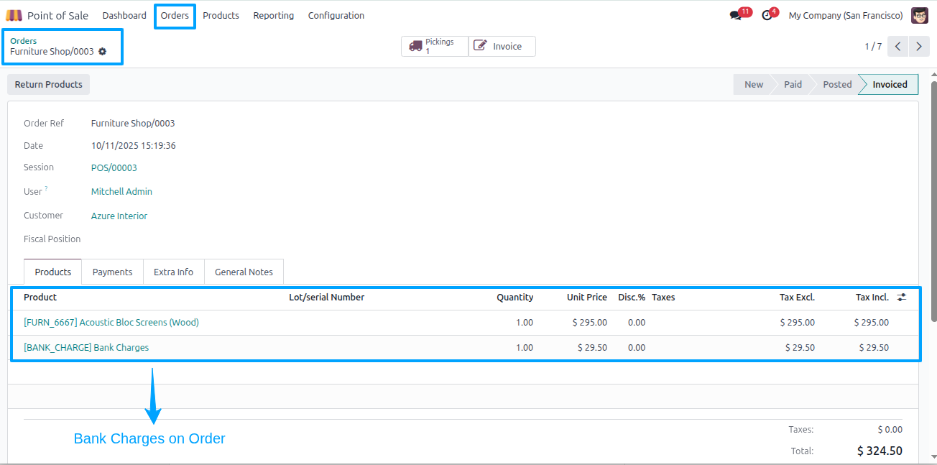Open the Dashboard menu
The height and width of the screenshot is (465, 937).
[x=124, y=15]
